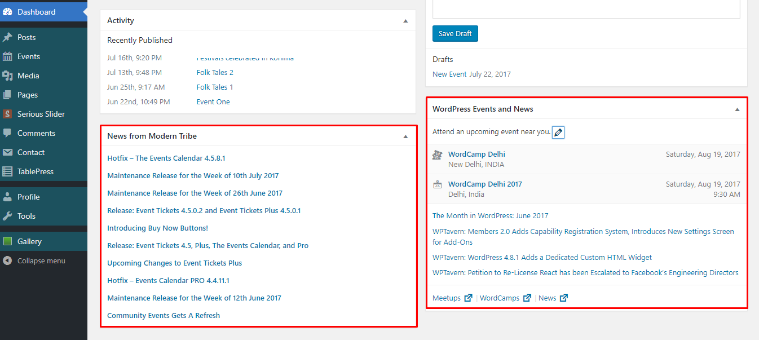
Task: Click the WordCamp Delhi event icon
Action: click(437, 154)
